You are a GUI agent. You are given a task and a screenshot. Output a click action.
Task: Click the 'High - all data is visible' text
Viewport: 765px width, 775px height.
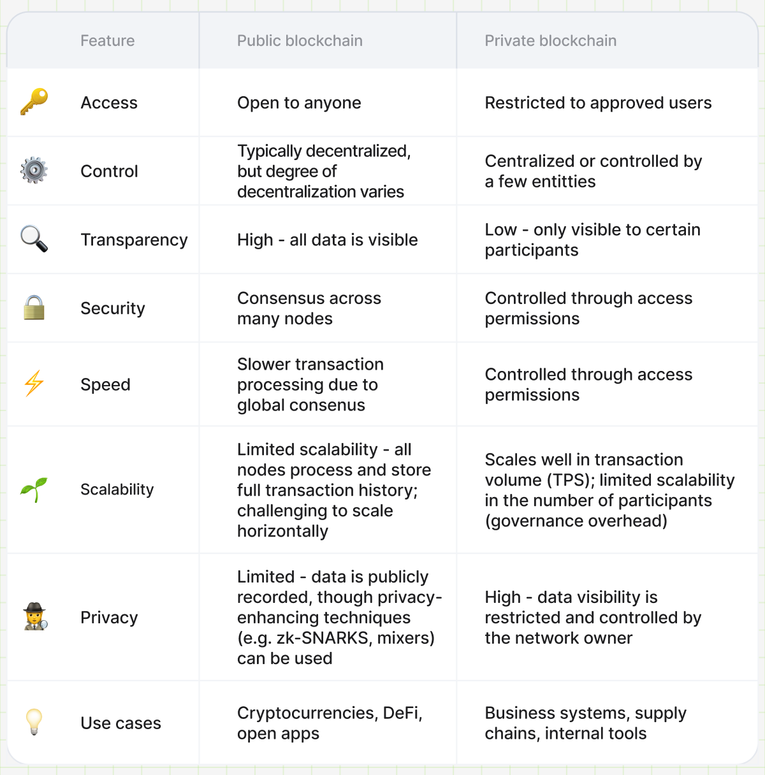[x=328, y=240]
